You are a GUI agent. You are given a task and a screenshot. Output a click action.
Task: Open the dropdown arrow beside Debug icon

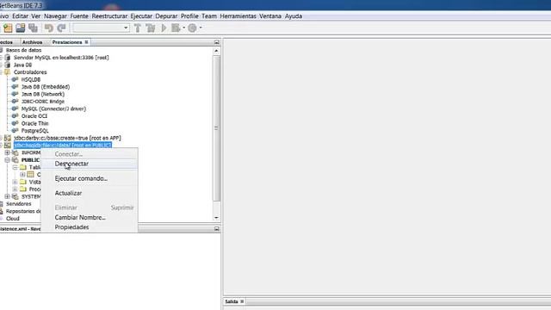pos(183,28)
